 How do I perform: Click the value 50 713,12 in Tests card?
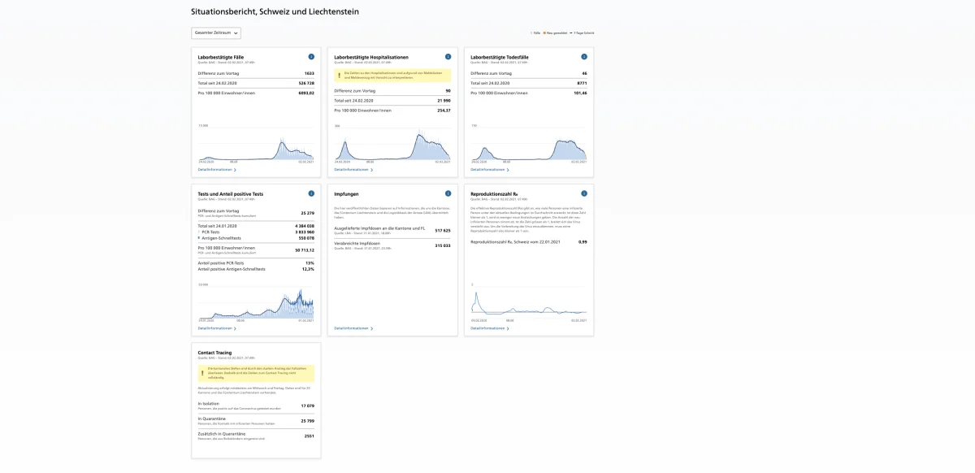click(x=305, y=250)
